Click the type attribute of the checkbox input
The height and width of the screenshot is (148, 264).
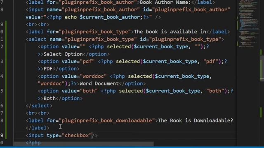pyautogui.click(x=52, y=135)
